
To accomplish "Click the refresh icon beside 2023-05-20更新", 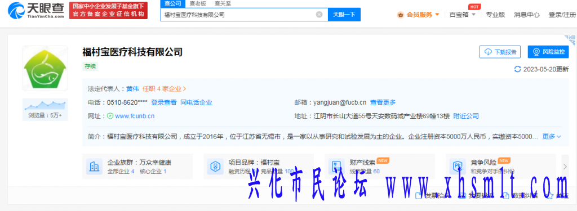I will click(517, 69).
